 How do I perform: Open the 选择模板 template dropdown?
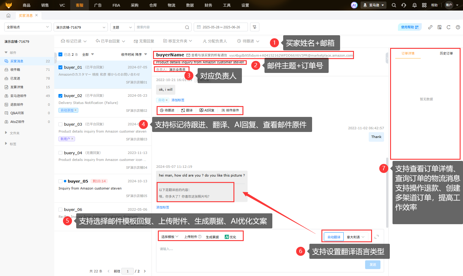pyautogui.click(x=170, y=237)
